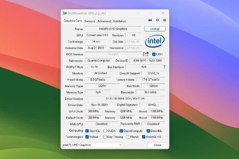The image size is (239, 159).
Task: Click the Driver Version value field
Action: (x=125, y=99)
